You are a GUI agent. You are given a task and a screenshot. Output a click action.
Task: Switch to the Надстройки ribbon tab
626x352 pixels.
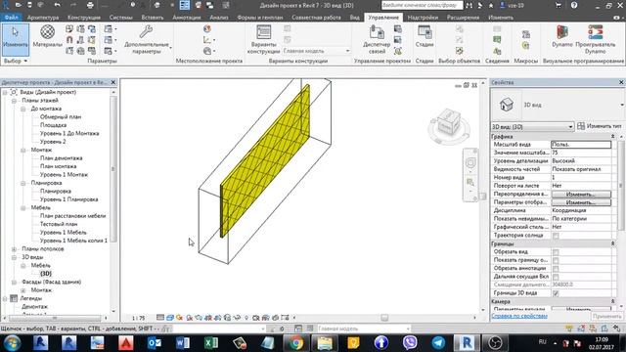423,18
